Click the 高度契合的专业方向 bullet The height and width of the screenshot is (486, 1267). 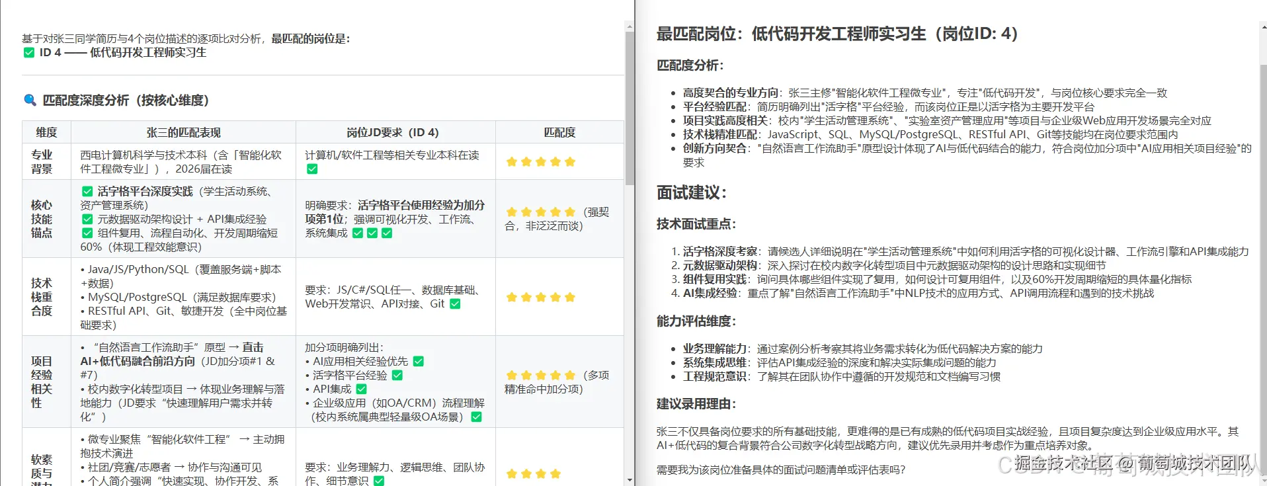click(x=925, y=93)
